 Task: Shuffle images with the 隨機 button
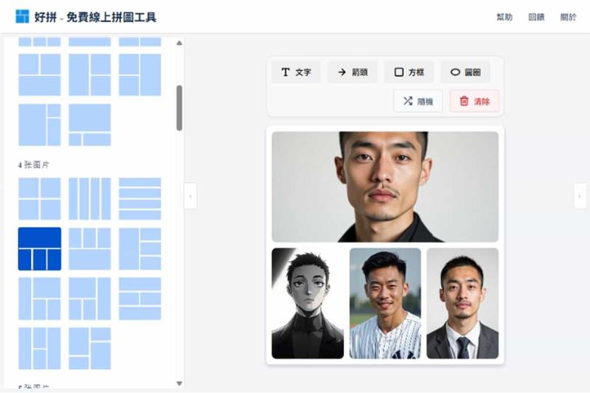418,101
